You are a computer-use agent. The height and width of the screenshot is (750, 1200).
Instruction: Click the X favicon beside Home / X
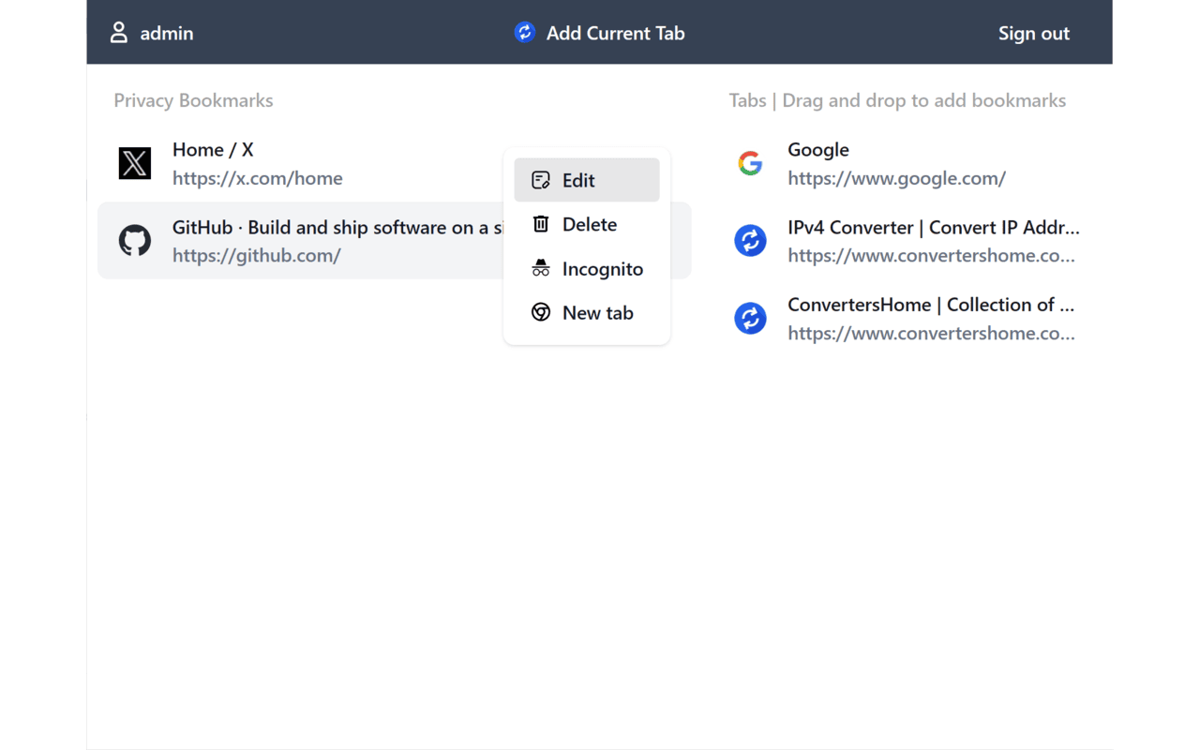tap(134, 163)
